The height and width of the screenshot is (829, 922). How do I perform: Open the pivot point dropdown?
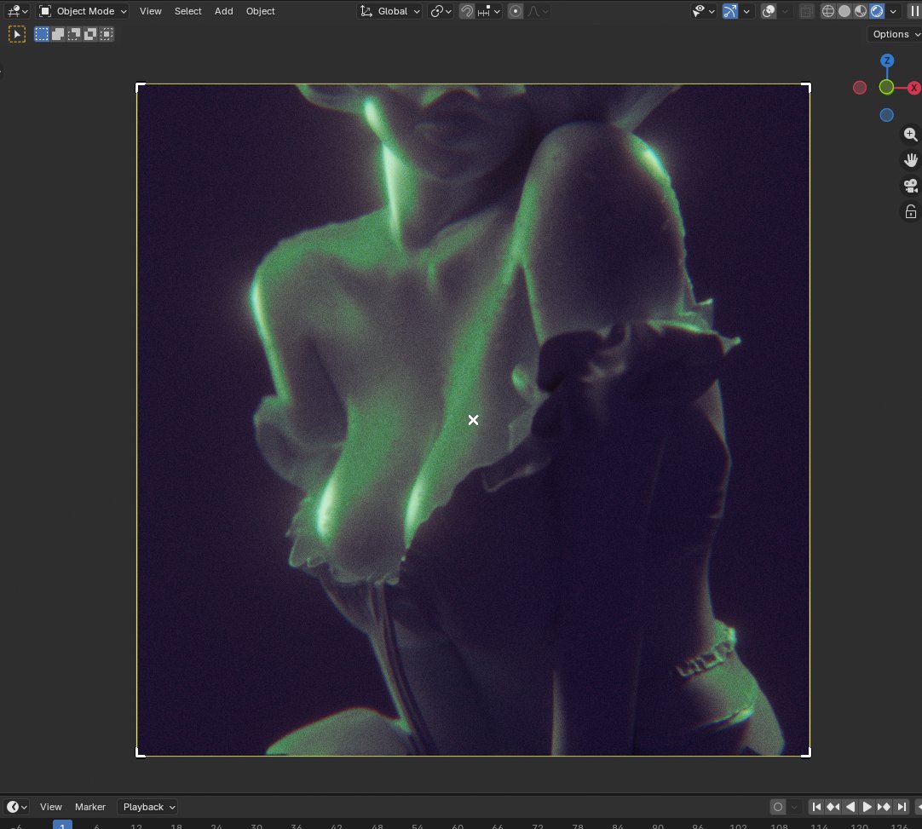coord(441,11)
